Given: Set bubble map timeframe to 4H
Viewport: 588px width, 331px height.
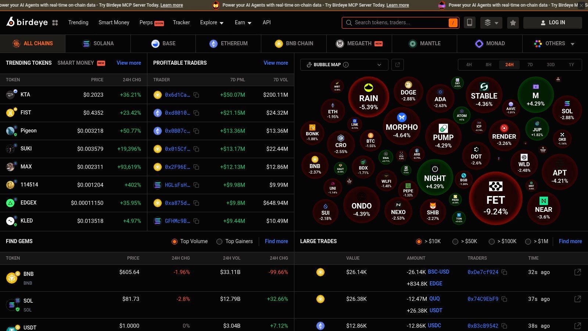Looking at the screenshot, I should (469, 65).
